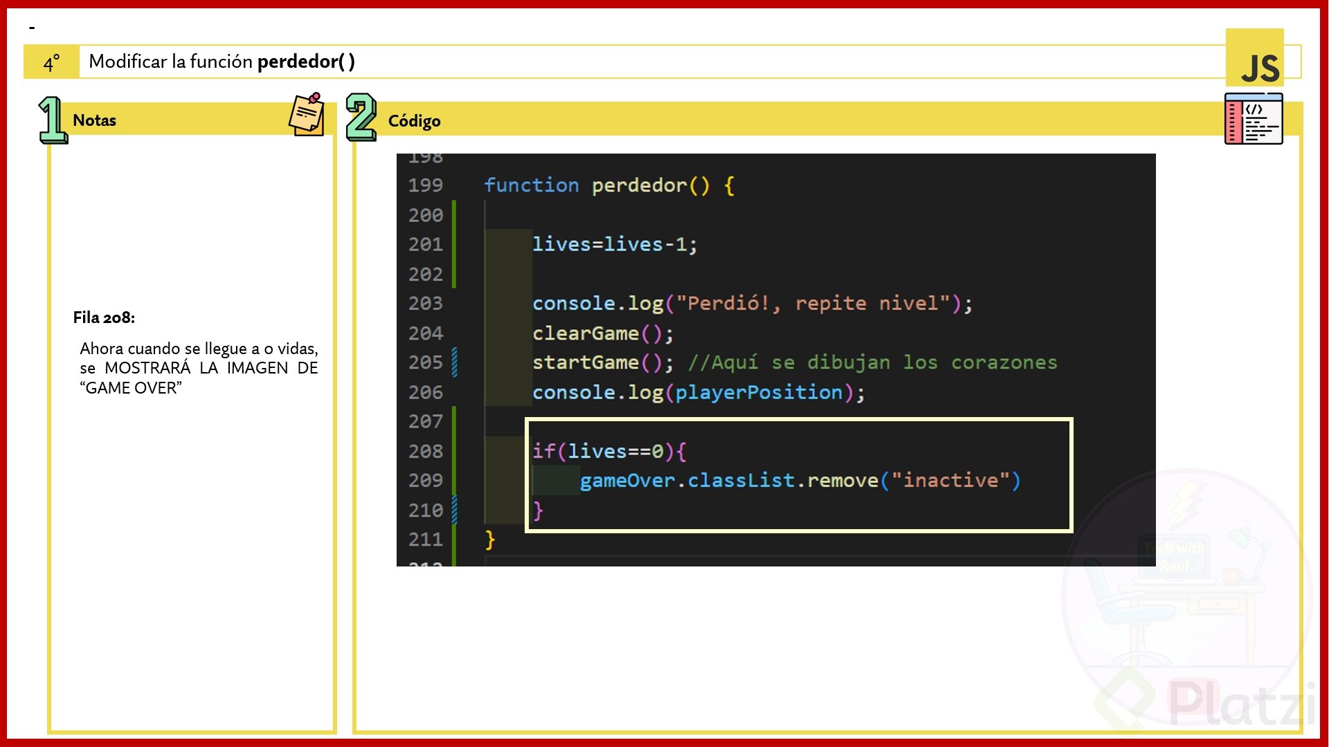Click the startGame() call on line 205
The height and width of the screenshot is (747, 1329).
(602, 362)
